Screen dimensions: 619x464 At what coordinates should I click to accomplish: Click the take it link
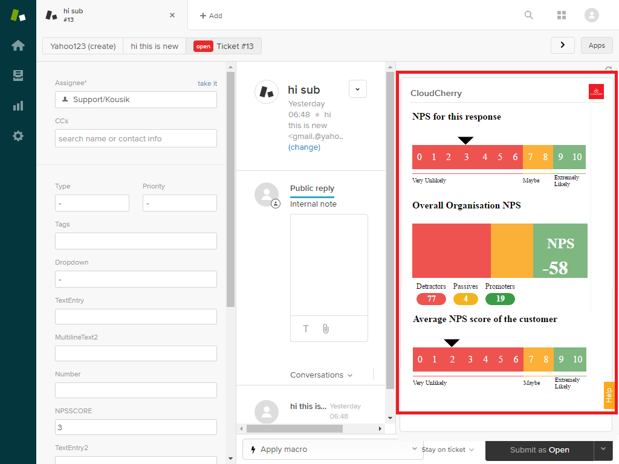click(x=207, y=83)
